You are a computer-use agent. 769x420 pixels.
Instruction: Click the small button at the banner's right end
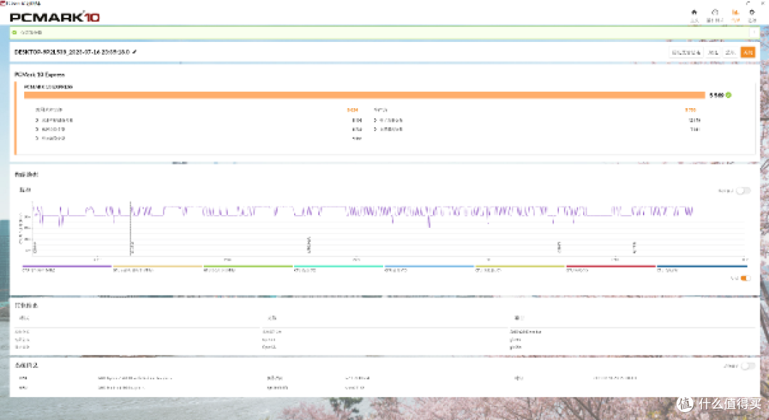pyautogui.click(x=754, y=32)
